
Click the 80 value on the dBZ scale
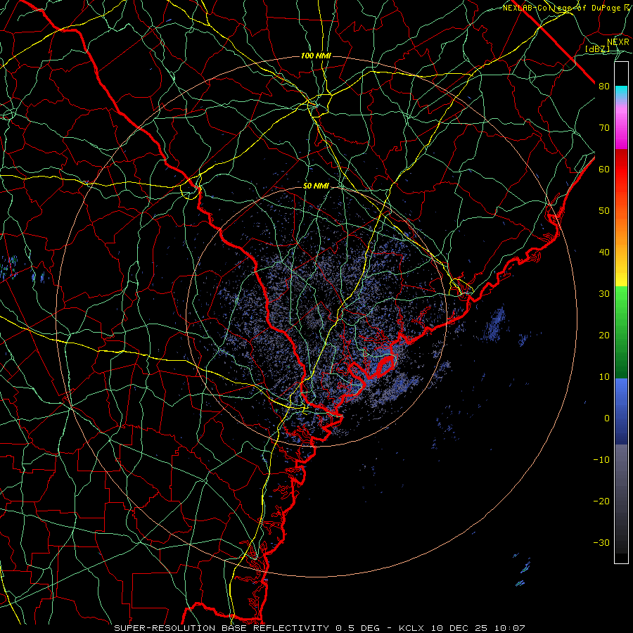click(x=604, y=87)
